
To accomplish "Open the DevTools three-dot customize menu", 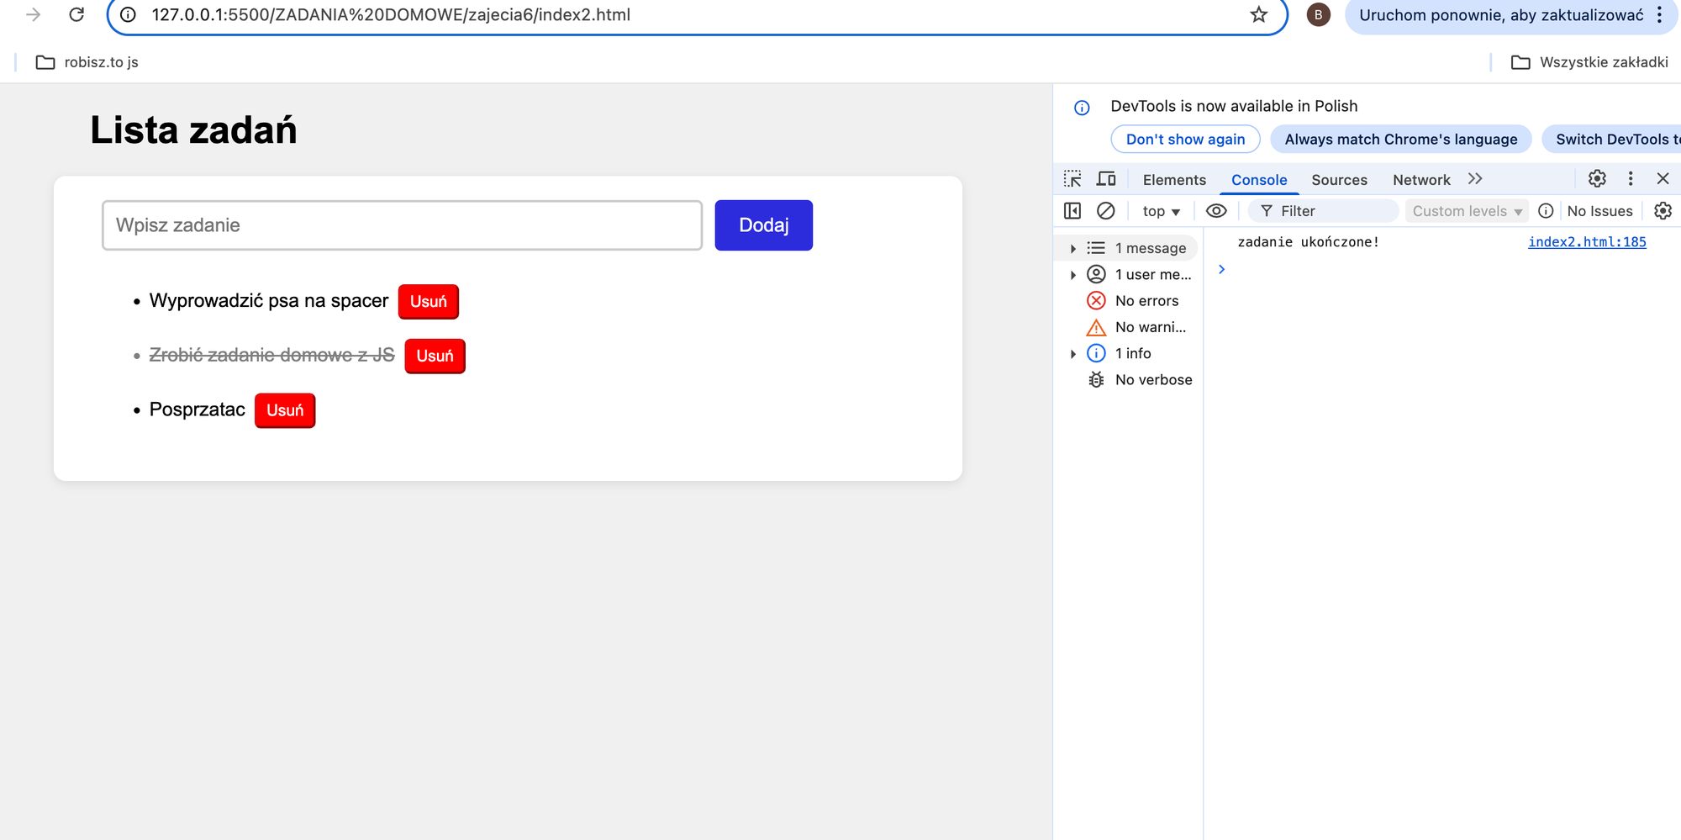I will tap(1631, 178).
